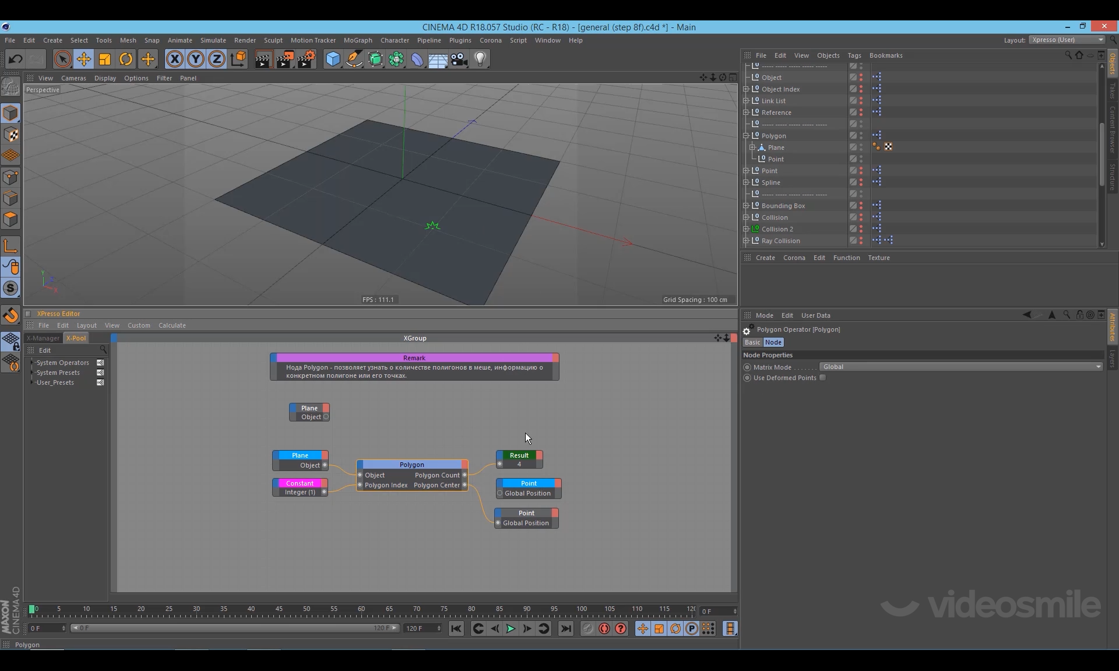Open the MoGraph menu
Viewport: 1119px width, 671px height.
pyautogui.click(x=357, y=40)
